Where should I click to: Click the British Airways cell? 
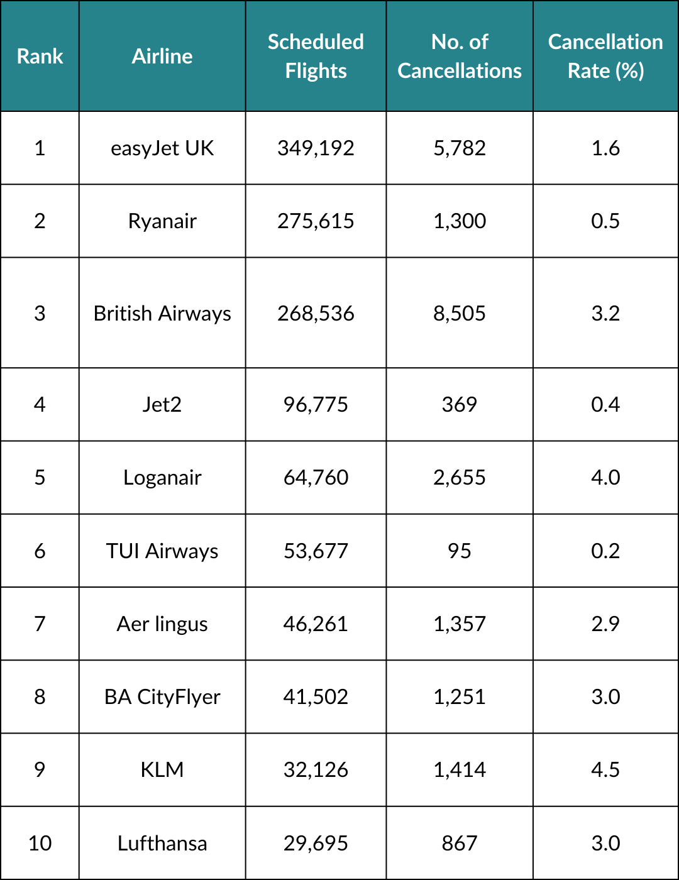162,313
